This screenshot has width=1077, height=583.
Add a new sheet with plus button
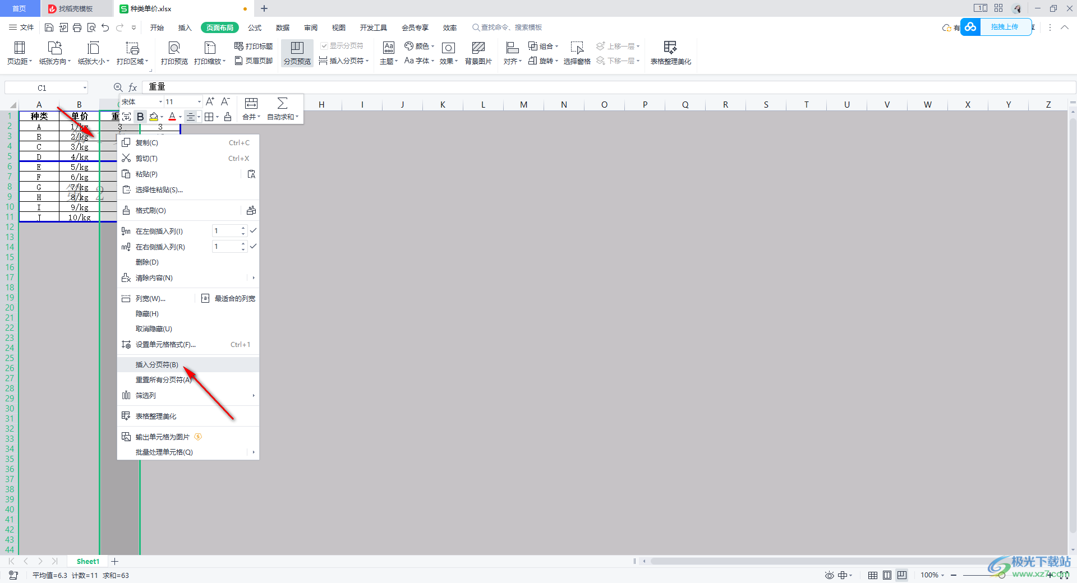(115, 561)
